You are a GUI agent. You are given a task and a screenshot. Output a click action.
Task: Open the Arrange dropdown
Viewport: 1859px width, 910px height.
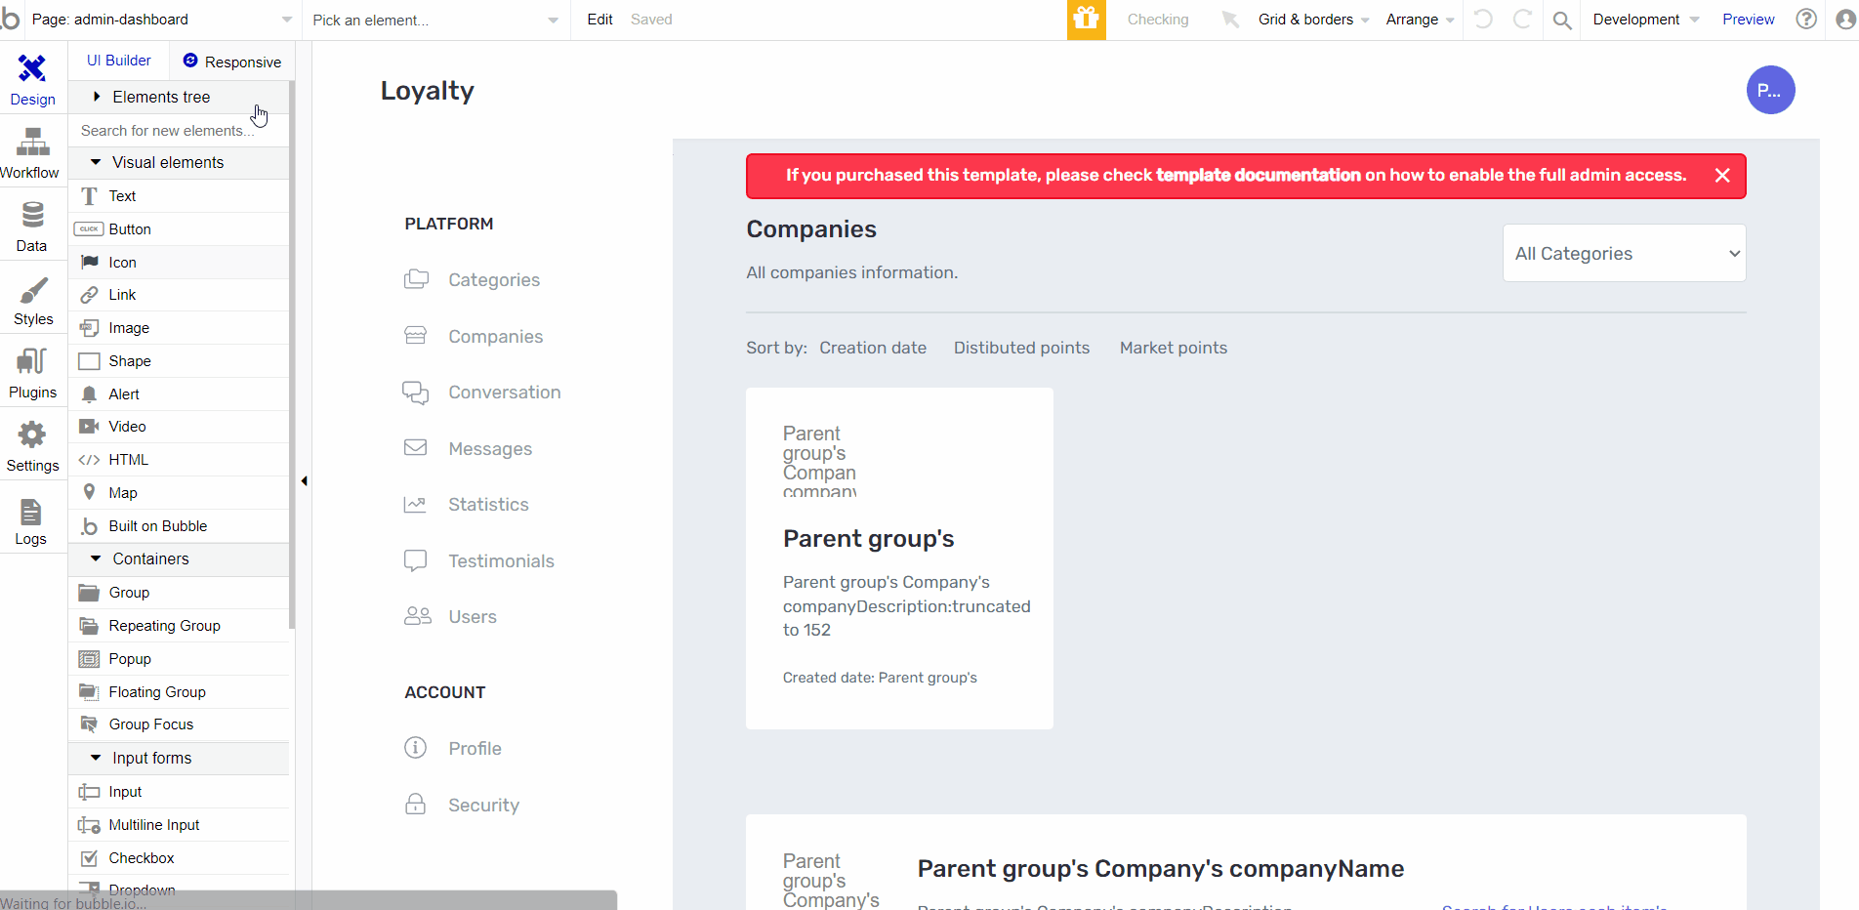[1421, 20]
